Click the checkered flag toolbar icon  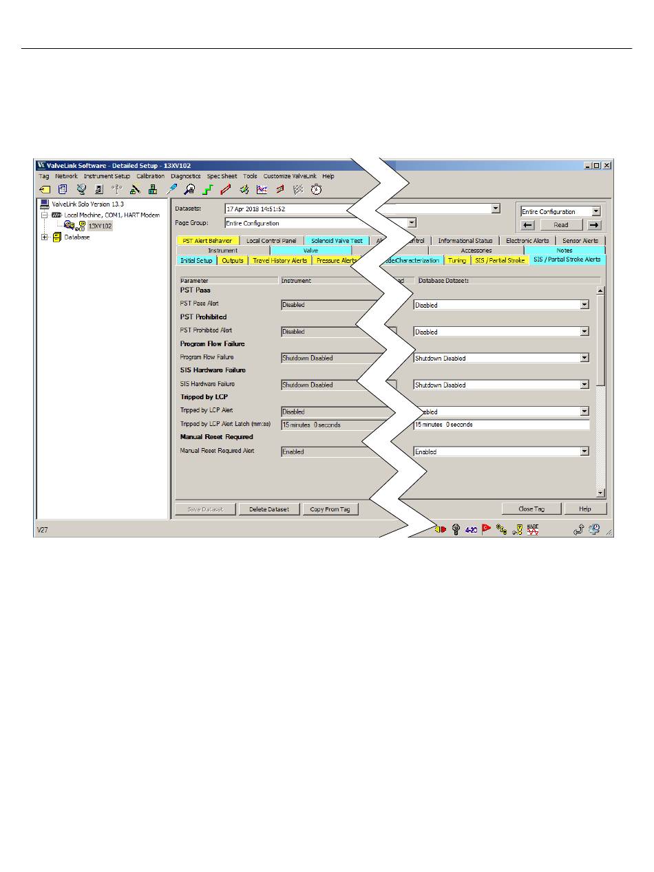(298, 189)
